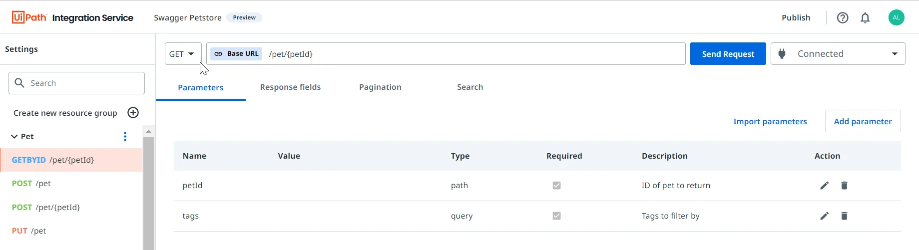Open the Pet group three-dot menu
The image size is (919, 250).
coord(125,136)
